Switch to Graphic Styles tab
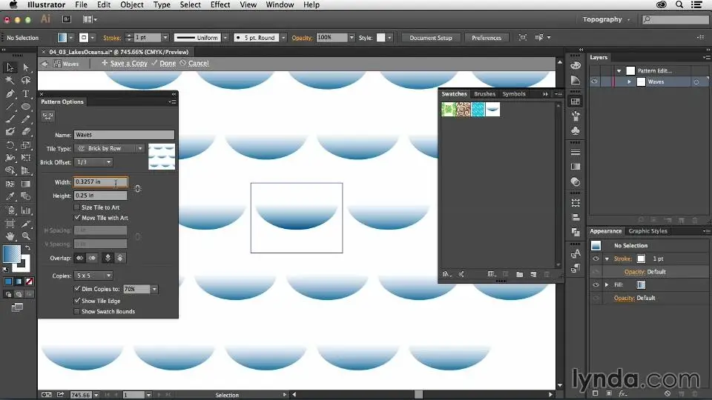This screenshot has height=400, width=712. [x=648, y=231]
